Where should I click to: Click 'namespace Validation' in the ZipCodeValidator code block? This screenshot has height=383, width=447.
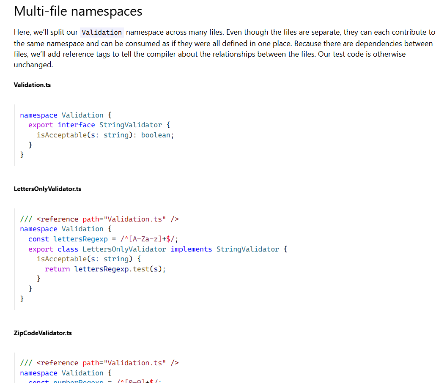pos(61,373)
